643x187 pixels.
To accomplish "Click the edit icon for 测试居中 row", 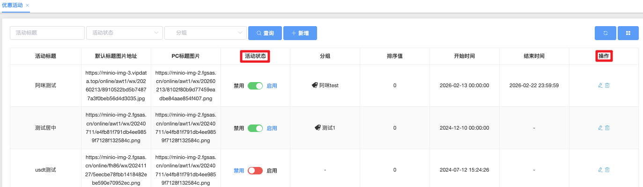I will (x=600, y=128).
